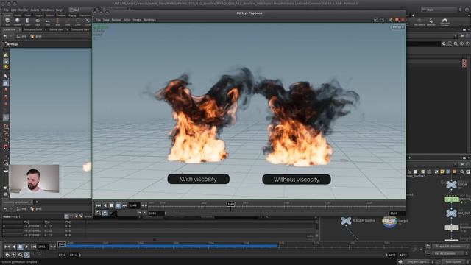The width and height of the screenshot is (471, 265).
Task: Toggle MPlay realtime playback icon
Action: 105,213
